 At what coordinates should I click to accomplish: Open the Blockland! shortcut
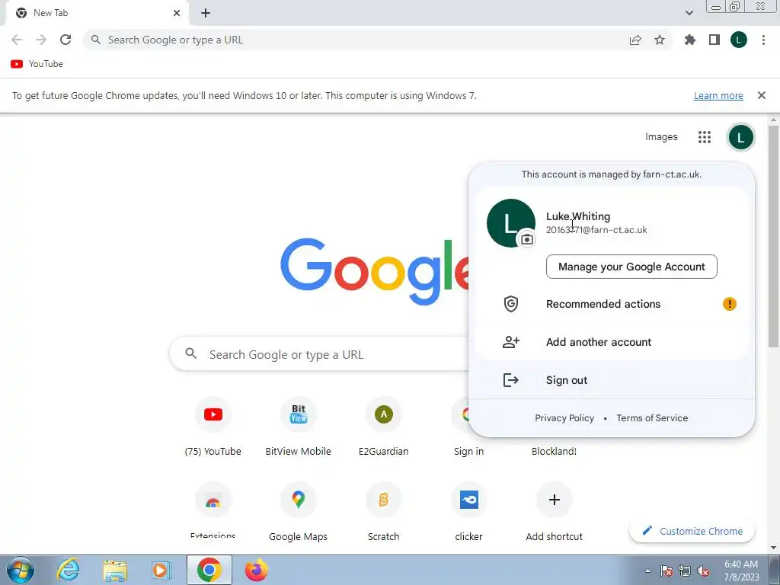click(x=554, y=451)
